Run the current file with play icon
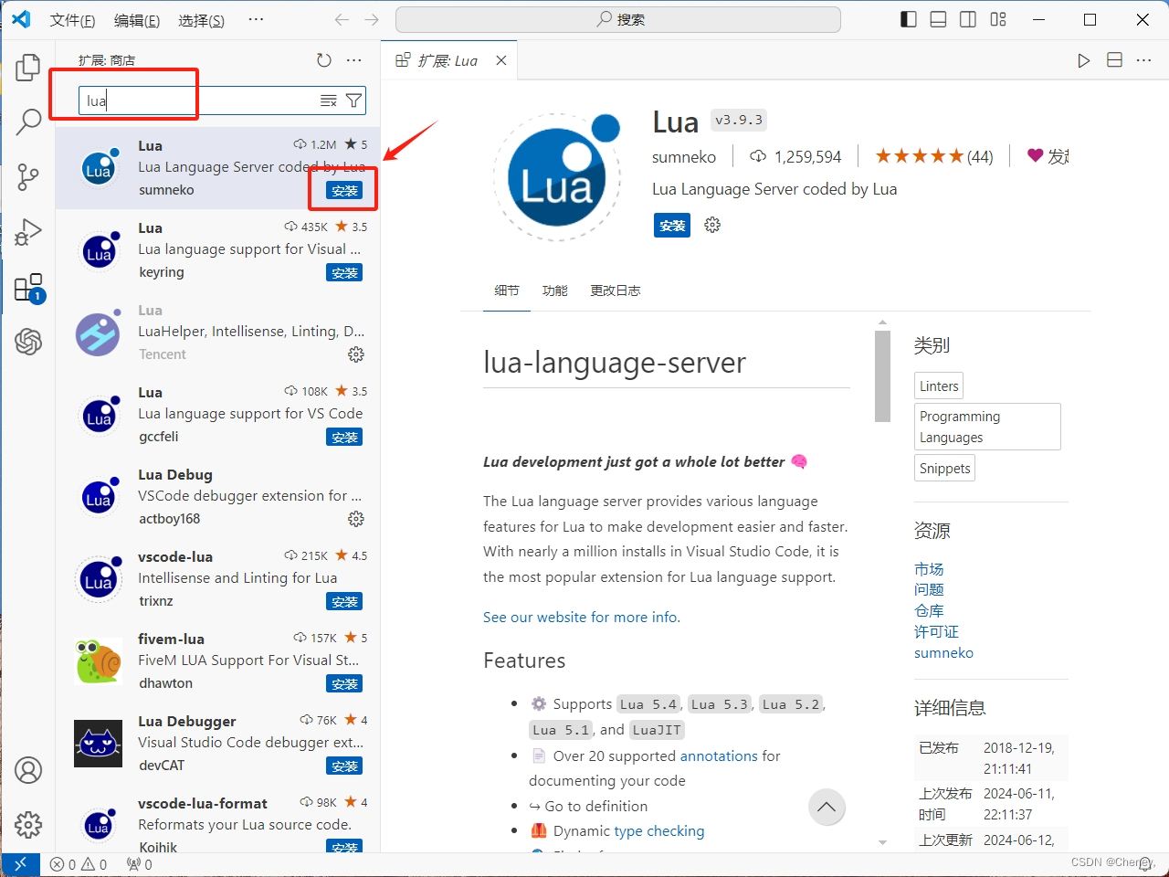The width and height of the screenshot is (1169, 877). click(1084, 60)
